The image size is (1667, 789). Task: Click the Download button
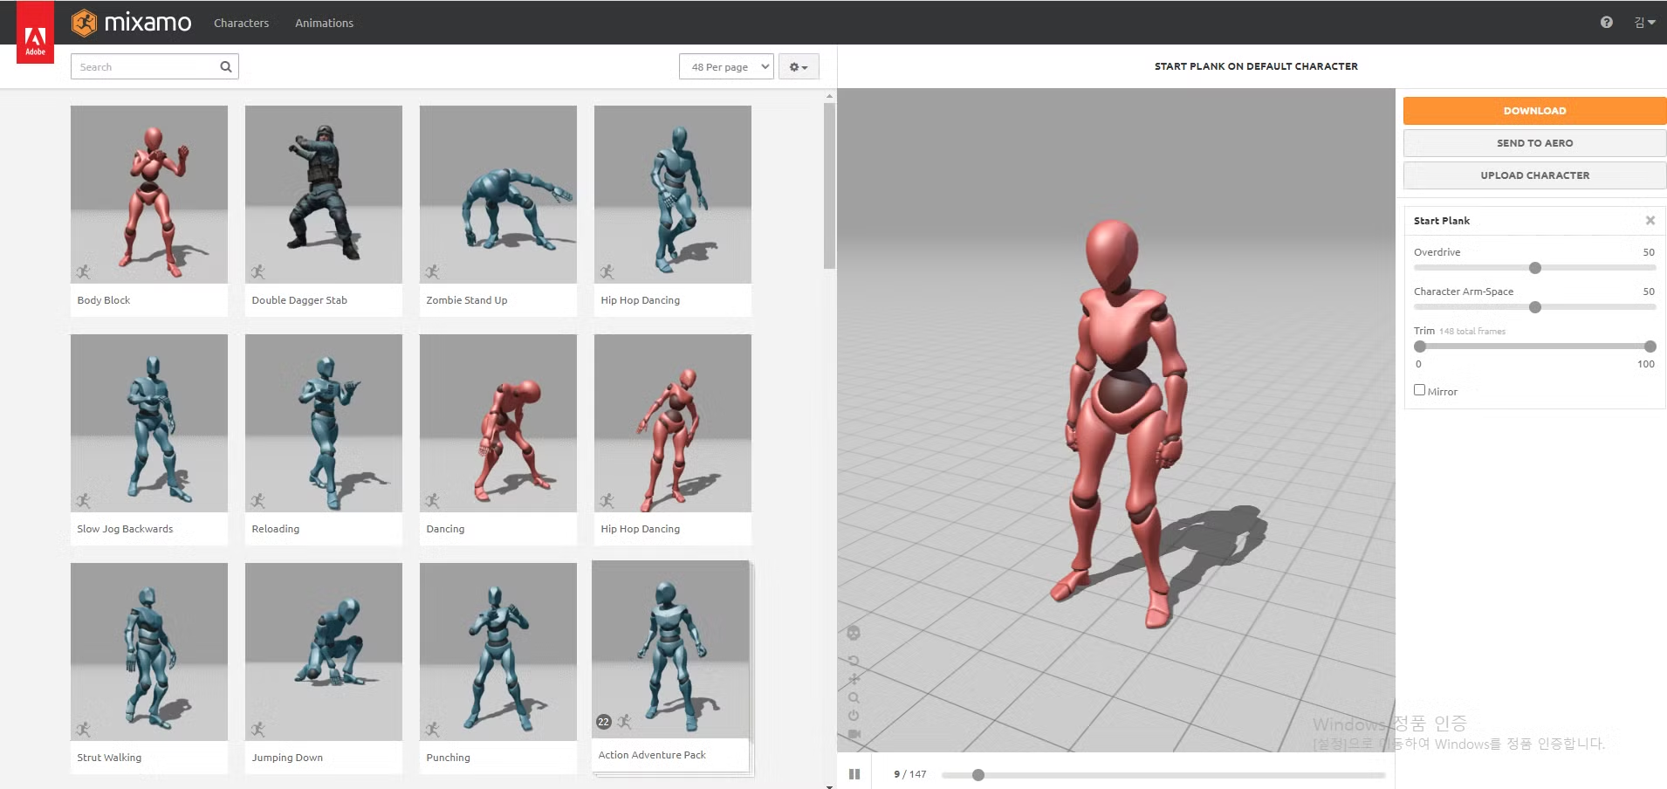1534,111
